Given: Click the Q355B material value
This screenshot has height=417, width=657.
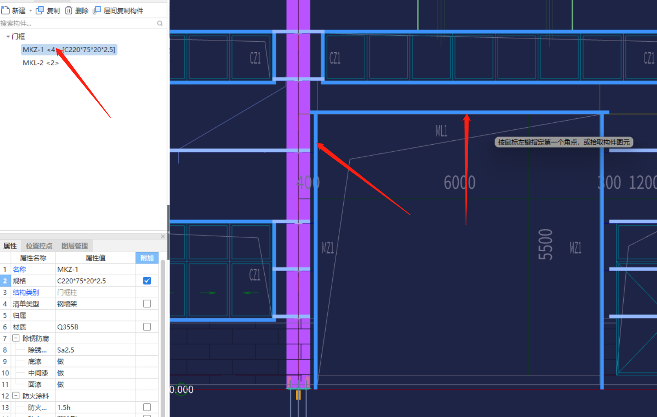Looking at the screenshot, I should pyautogui.click(x=96, y=327).
